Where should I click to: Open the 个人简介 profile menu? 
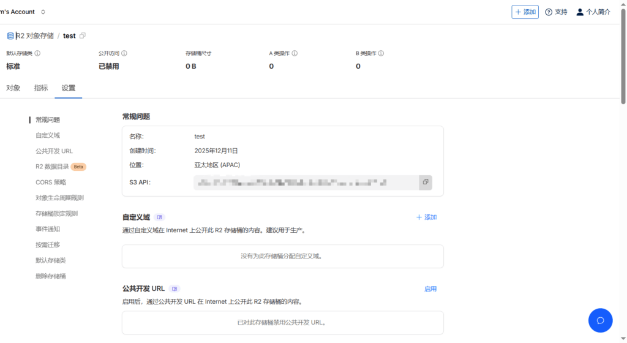(x=593, y=12)
